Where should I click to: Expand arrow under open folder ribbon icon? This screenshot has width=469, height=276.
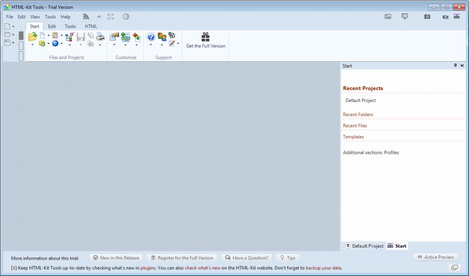click(x=32, y=45)
